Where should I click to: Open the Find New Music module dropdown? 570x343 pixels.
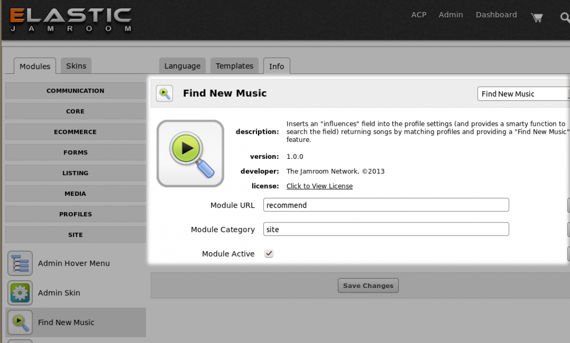pos(524,94)
